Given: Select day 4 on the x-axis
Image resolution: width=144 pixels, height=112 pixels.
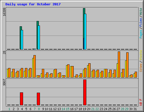Looking at the screenshot, I should click(x=22, y=109).
